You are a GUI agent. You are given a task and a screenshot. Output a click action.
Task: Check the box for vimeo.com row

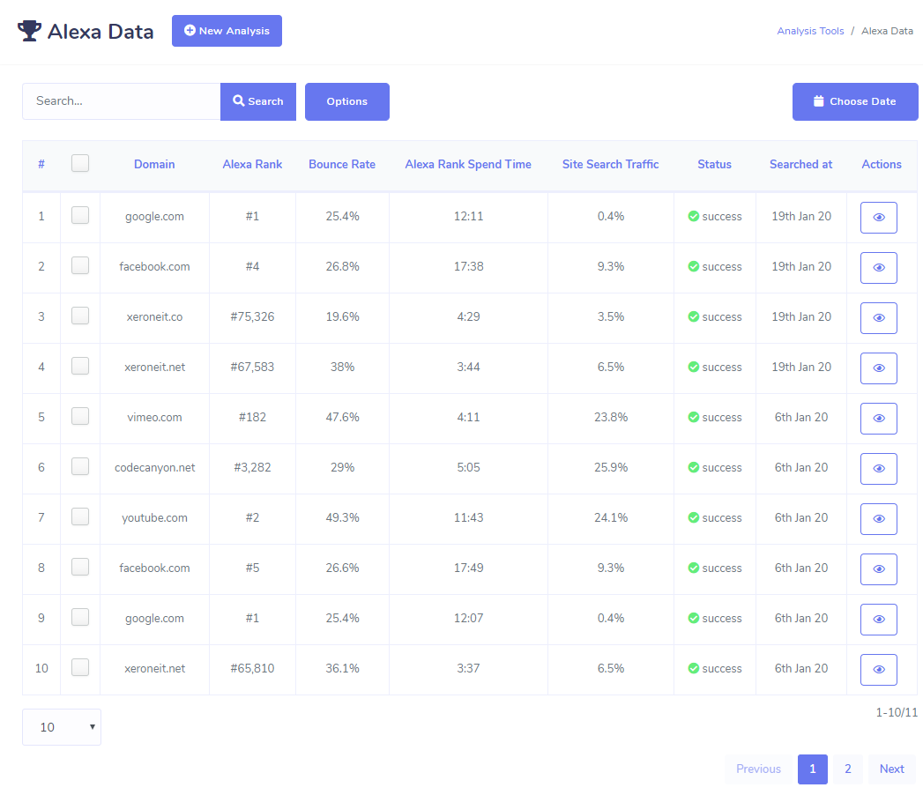pos(80,416)
